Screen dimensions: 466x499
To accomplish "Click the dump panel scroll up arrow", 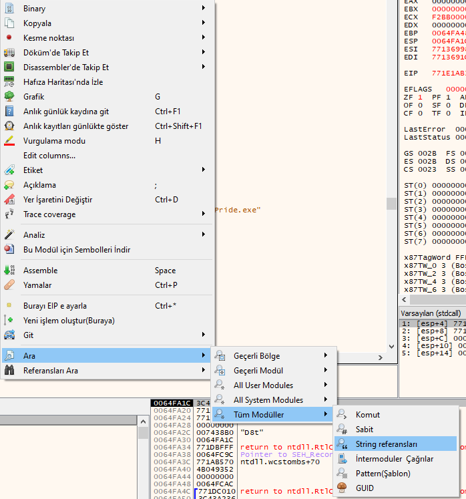I will click(x=143, y=422).
